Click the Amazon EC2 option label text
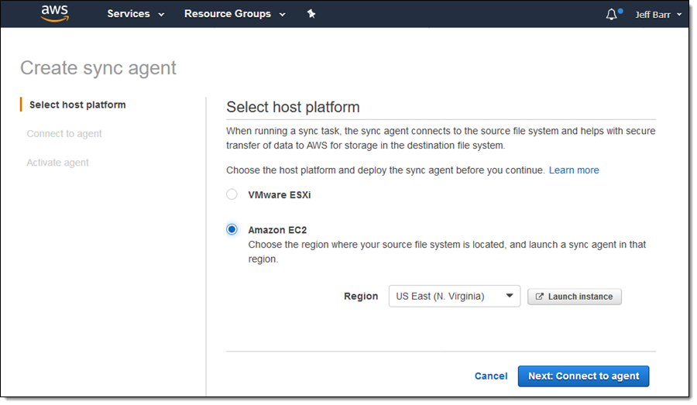The image size is (697, 405). [x=277, y=229]
